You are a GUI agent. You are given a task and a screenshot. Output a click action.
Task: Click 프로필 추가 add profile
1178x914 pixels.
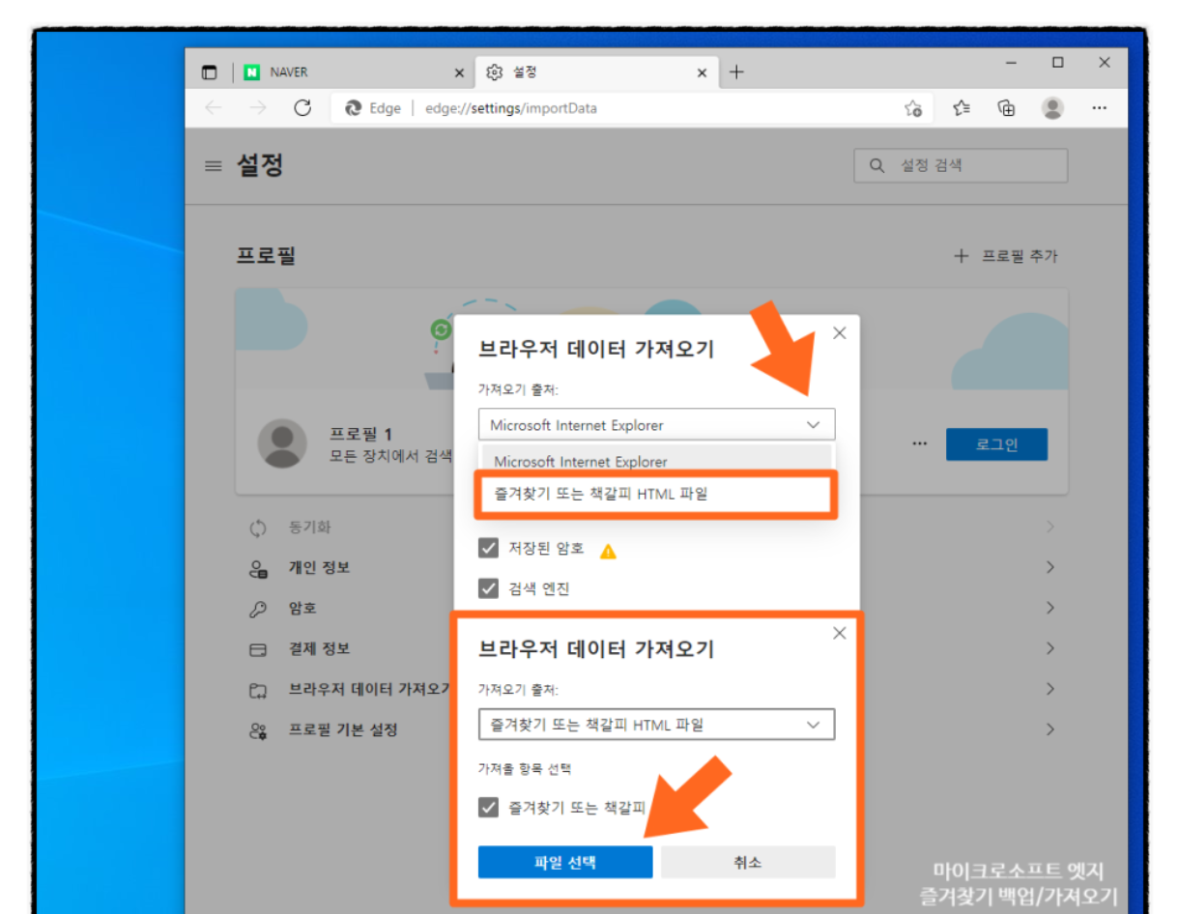tap(1005, 256)
